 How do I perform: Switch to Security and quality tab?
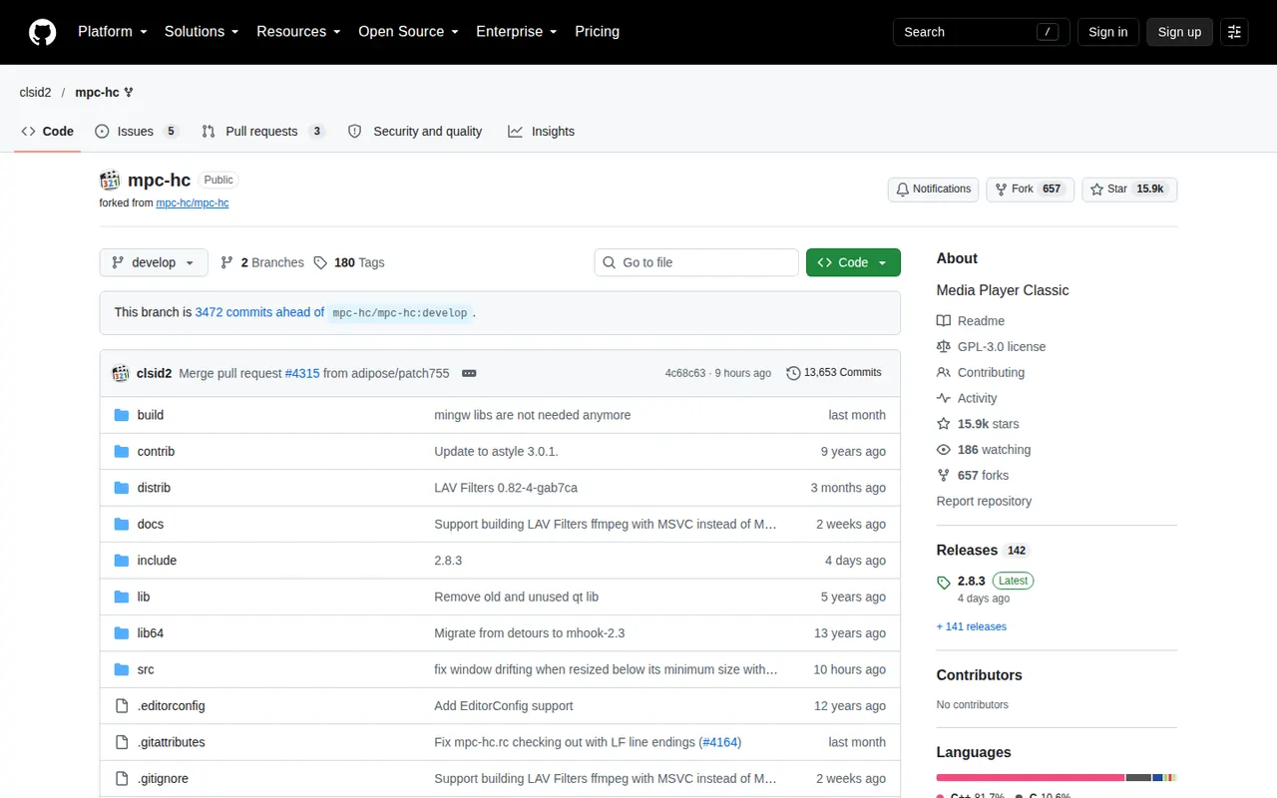coord(415,132)
